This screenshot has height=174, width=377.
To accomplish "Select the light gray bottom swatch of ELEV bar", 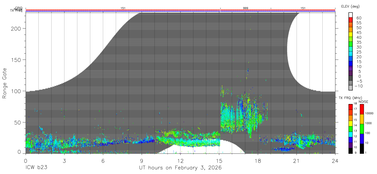I will 351,88.
